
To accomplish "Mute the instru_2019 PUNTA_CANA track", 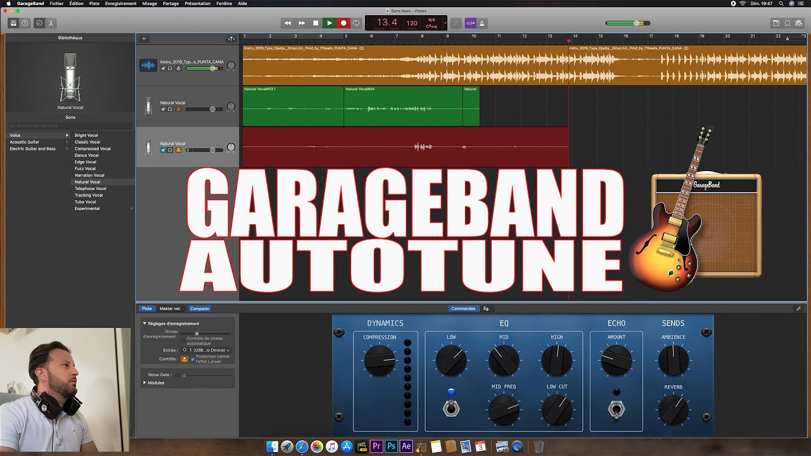I will click(163, 68).
